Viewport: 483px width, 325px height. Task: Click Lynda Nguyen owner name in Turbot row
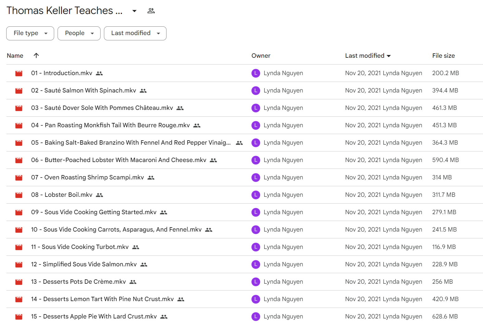click(x=283, y=247)
